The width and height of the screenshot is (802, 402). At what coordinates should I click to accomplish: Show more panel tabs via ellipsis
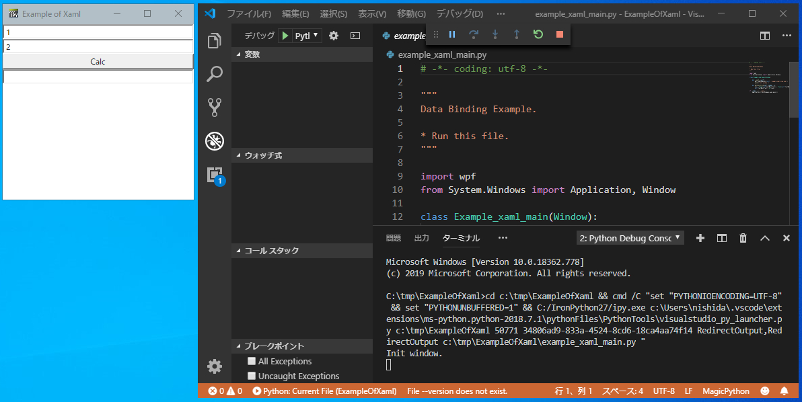[x=503, y=238]
